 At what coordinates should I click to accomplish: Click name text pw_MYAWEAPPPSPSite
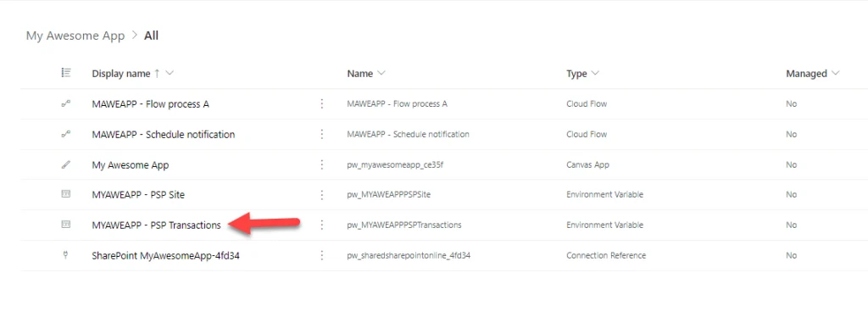click(x=388, y=195)
